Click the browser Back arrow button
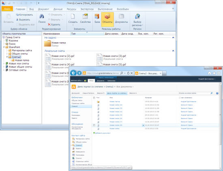223x171 pixels. tap(73, 73)
